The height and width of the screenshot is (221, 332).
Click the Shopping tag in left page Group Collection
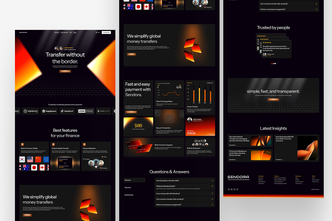[x=103, y=168]
